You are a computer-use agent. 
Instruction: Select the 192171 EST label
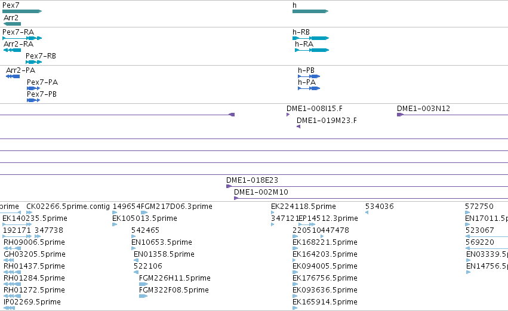point(17,230)
